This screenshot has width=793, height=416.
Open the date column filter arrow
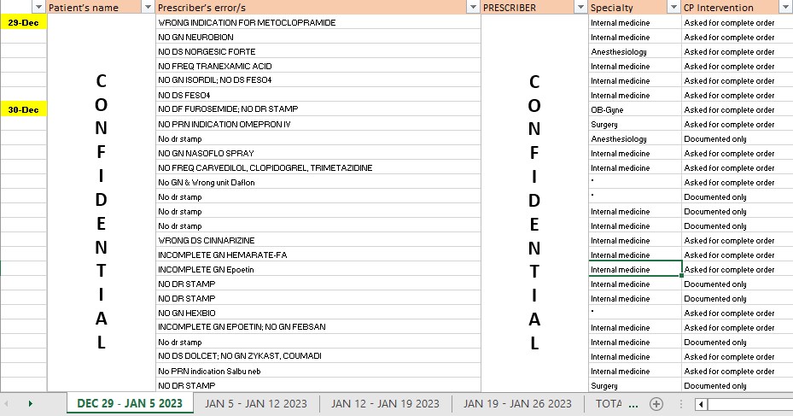pos(38,8)
